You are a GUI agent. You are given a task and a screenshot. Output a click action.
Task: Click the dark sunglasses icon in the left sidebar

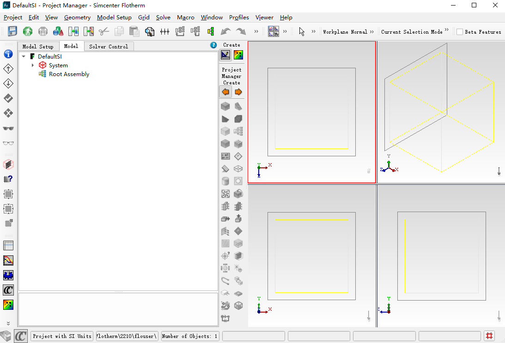[8, 128]
